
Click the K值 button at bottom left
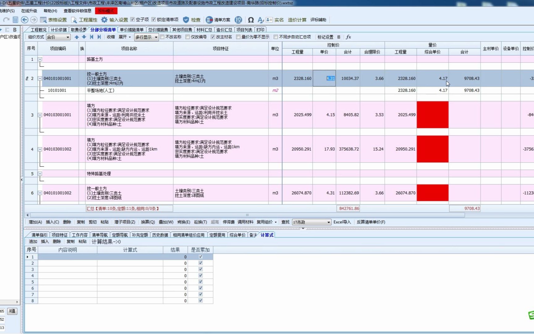point(12,311)
